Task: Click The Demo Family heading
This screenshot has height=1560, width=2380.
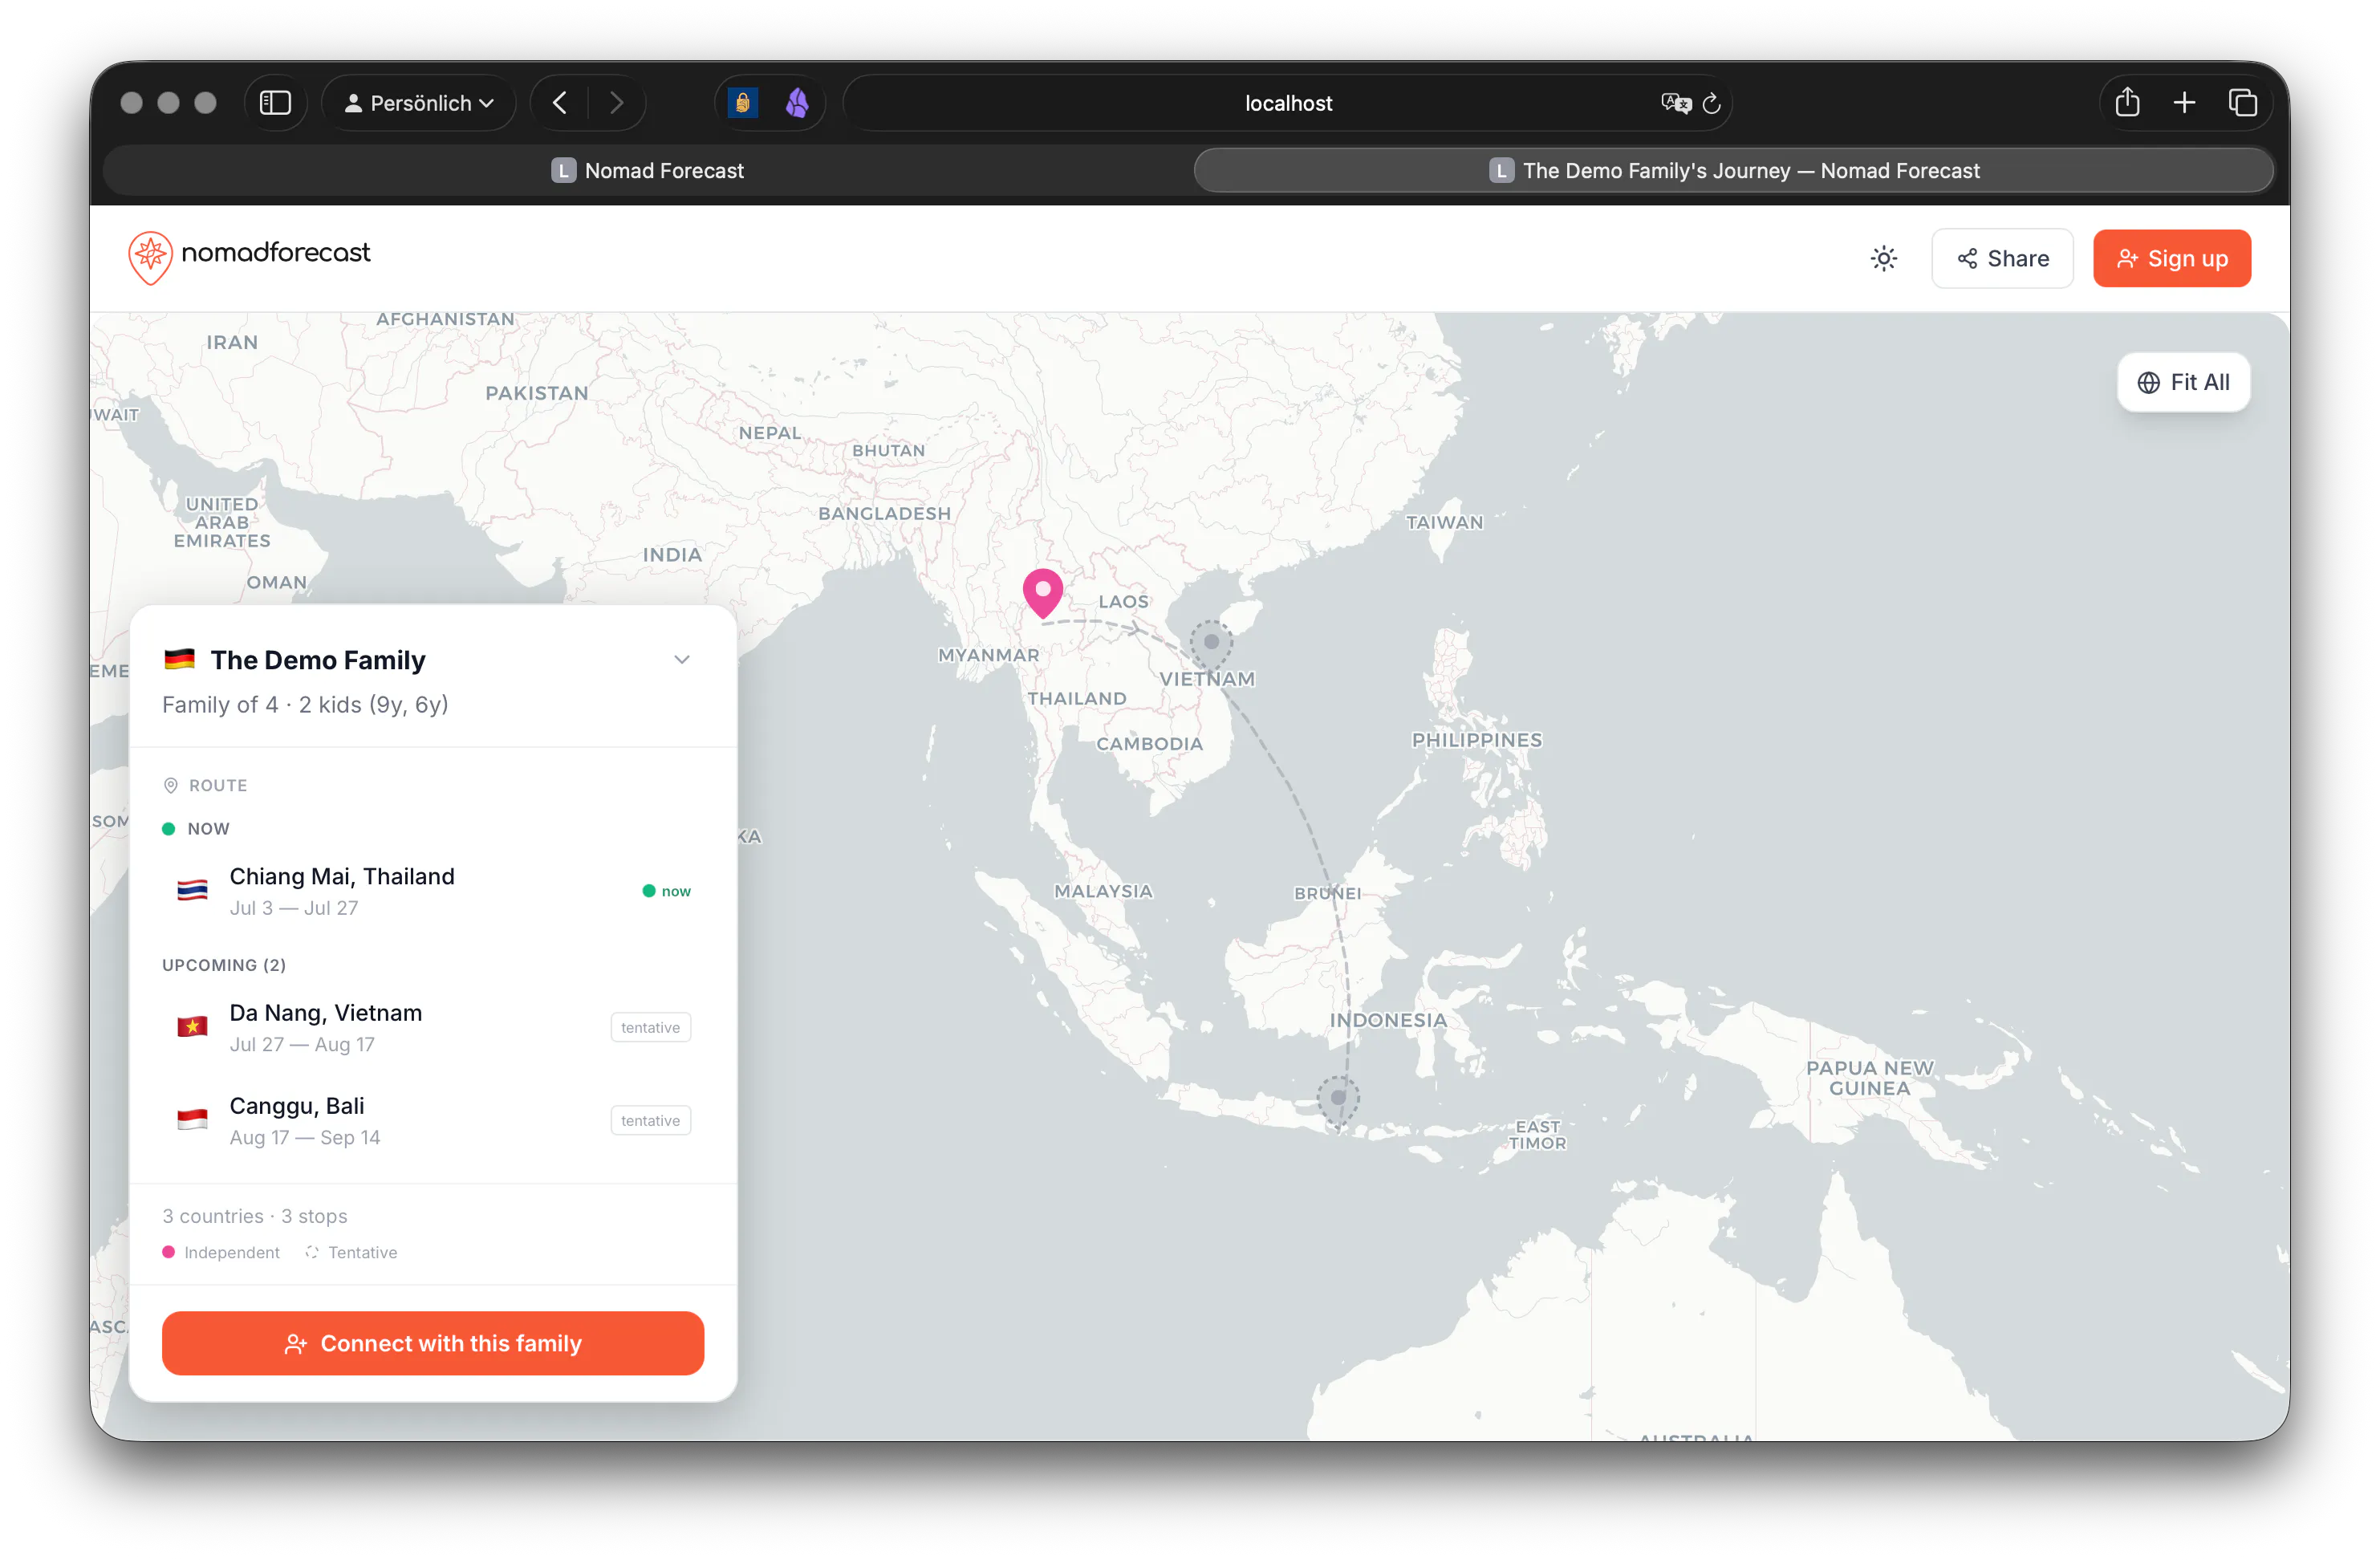Action: coord(318,660)
